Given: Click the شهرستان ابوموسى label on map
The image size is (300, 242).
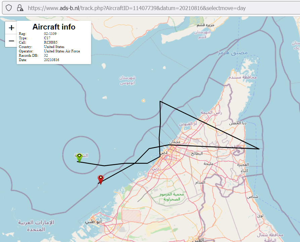Looking at the screenshot, I should point(127,80).
